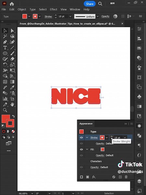Set gradient mode below fill swatch
Image resolution: width=146 pixels, height=195 pixels.
8,131
